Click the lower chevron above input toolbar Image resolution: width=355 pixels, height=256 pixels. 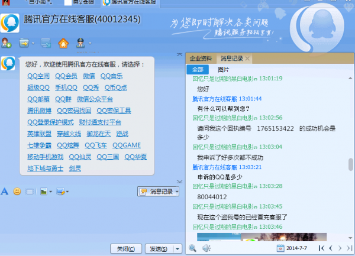(179, 182)
